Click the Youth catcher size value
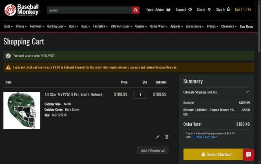The height and width of the screenshot is (164, 261). 67,104
